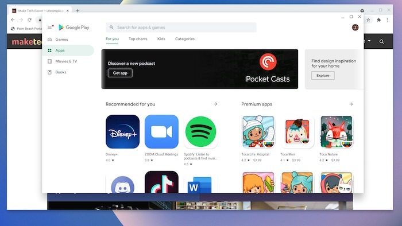This screenshot has width=402, height=226.
Task: Click the Google Play logo
Action: [74, 28]
